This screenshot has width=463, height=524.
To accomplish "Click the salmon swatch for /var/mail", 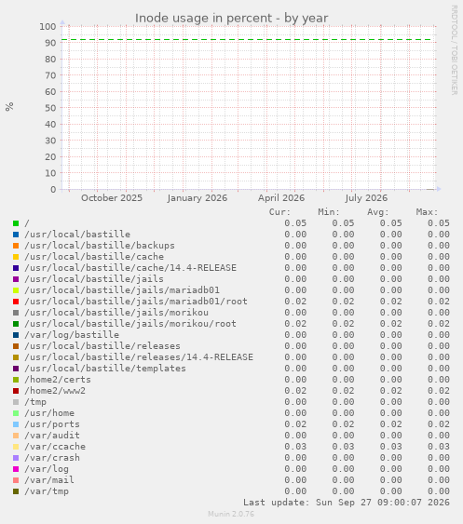I will tap(16, 480).
